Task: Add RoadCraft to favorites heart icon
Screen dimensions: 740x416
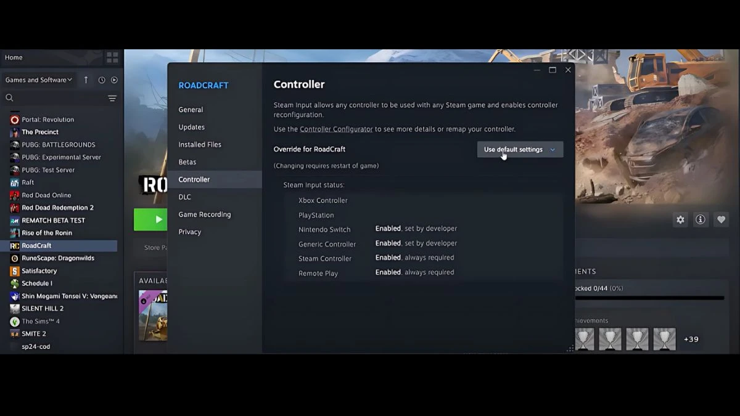Action: 721,219
